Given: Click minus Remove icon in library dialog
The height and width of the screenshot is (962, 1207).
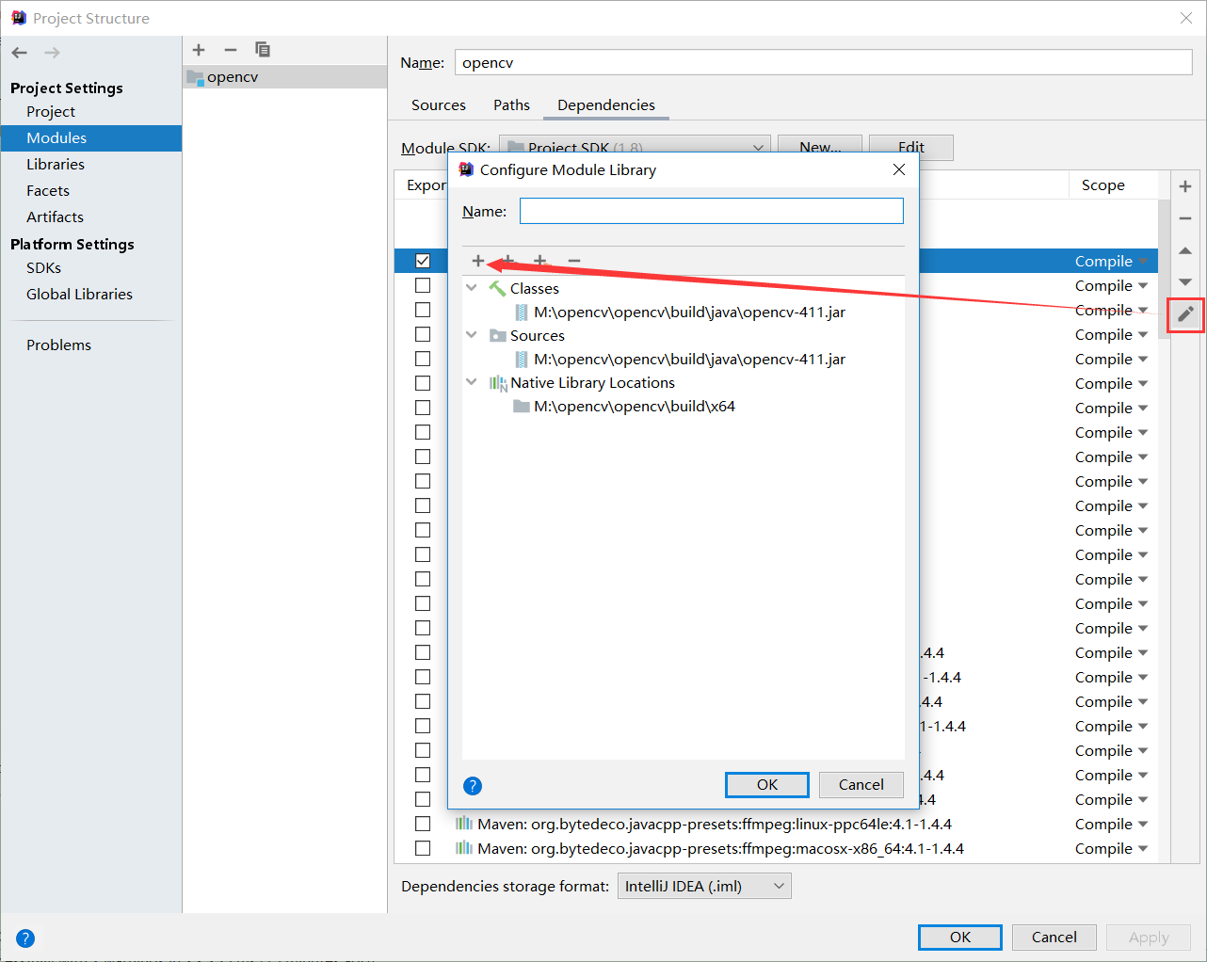Looking at the screenshot, I should point(574,261).
